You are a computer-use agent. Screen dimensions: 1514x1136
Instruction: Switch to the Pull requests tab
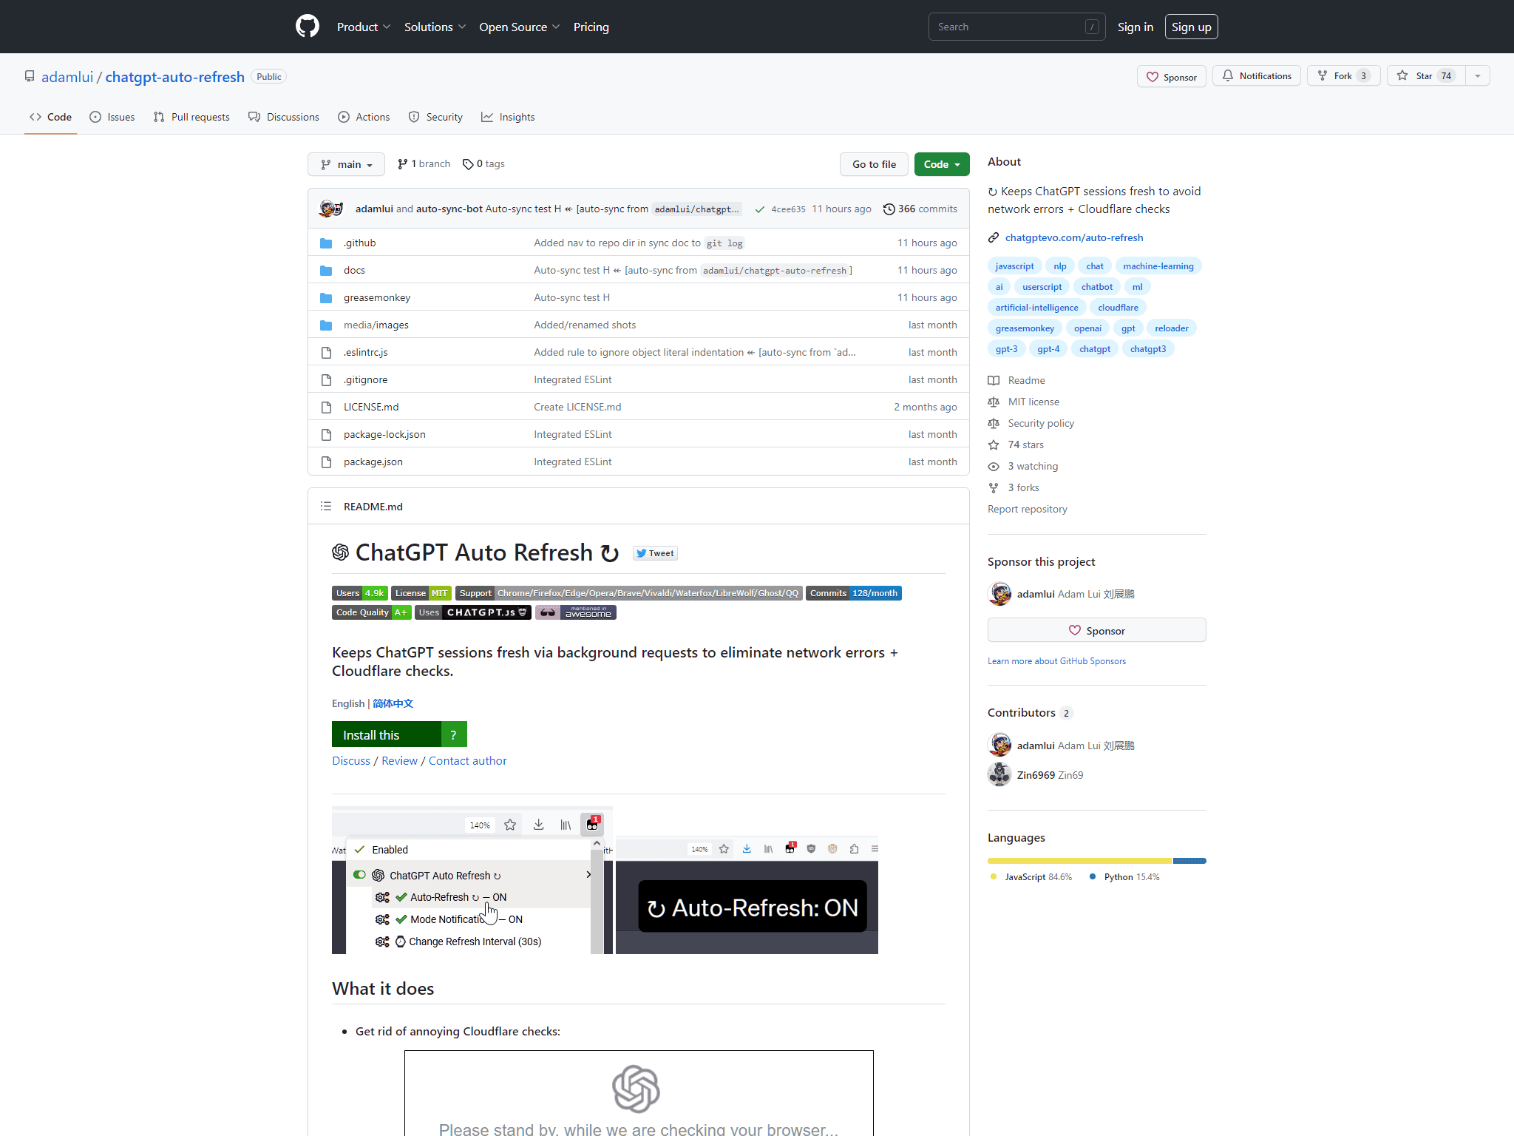click(191, 117)
